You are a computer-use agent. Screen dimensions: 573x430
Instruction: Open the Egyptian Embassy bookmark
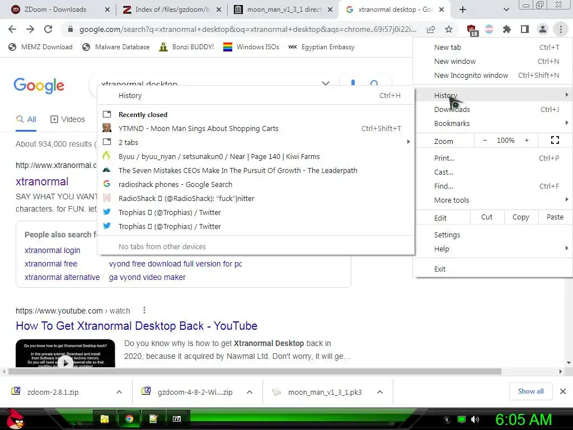(322, 47)
